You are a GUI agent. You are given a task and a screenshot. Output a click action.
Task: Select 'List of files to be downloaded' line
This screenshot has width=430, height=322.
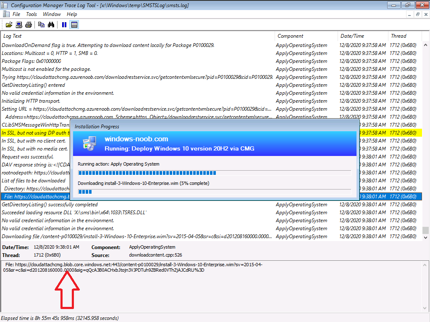(36, 181)
